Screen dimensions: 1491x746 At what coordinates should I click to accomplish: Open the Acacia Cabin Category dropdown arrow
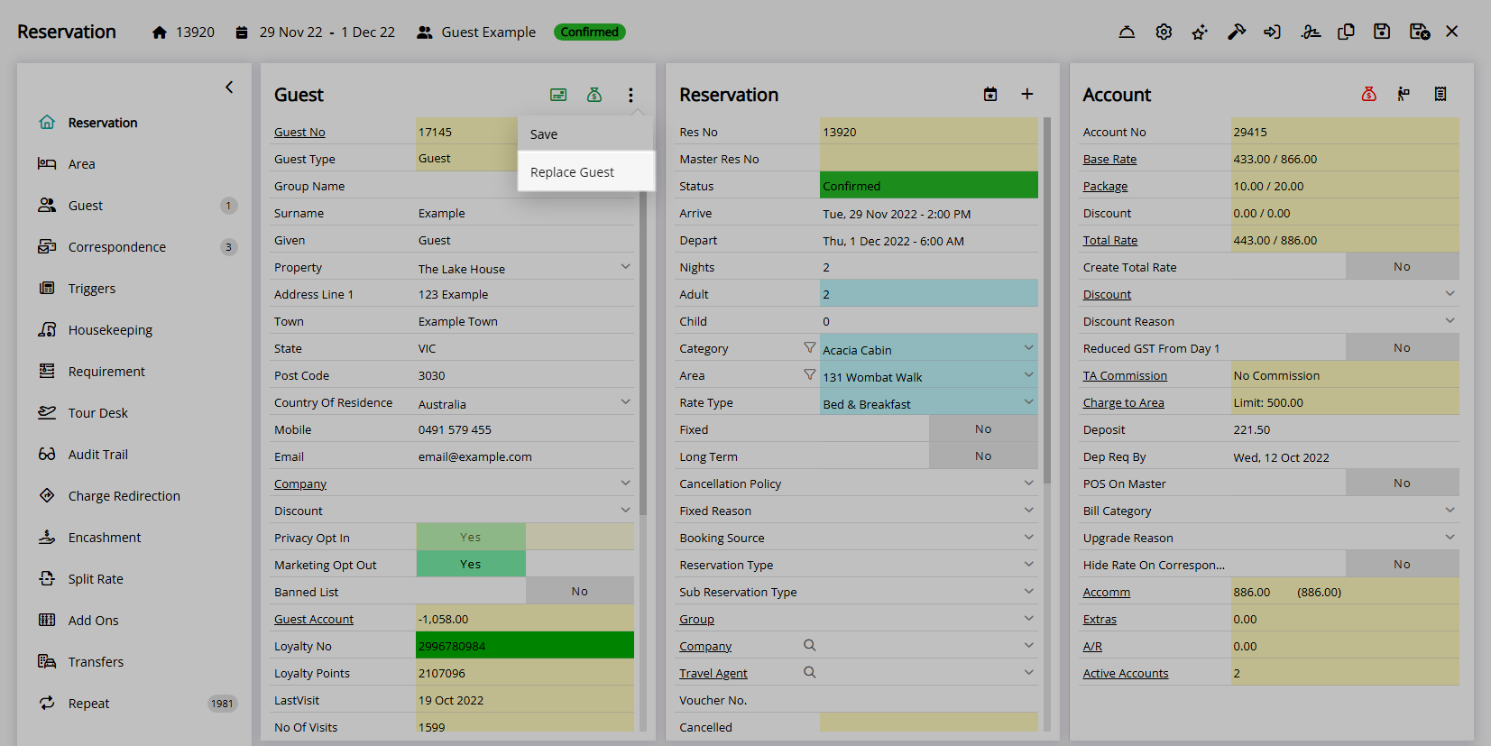click(1028, 347)
